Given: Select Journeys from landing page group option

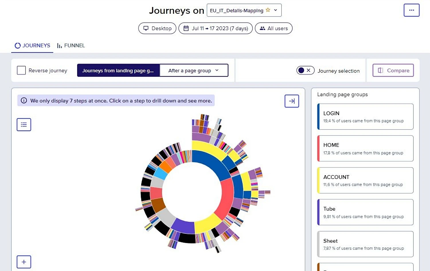Looking at the screenshot, I should pos(118,71).
